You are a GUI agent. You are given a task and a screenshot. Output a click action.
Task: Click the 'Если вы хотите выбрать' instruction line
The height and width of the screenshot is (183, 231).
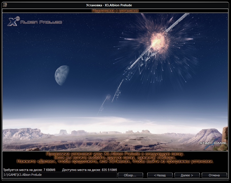pos(115,158)
